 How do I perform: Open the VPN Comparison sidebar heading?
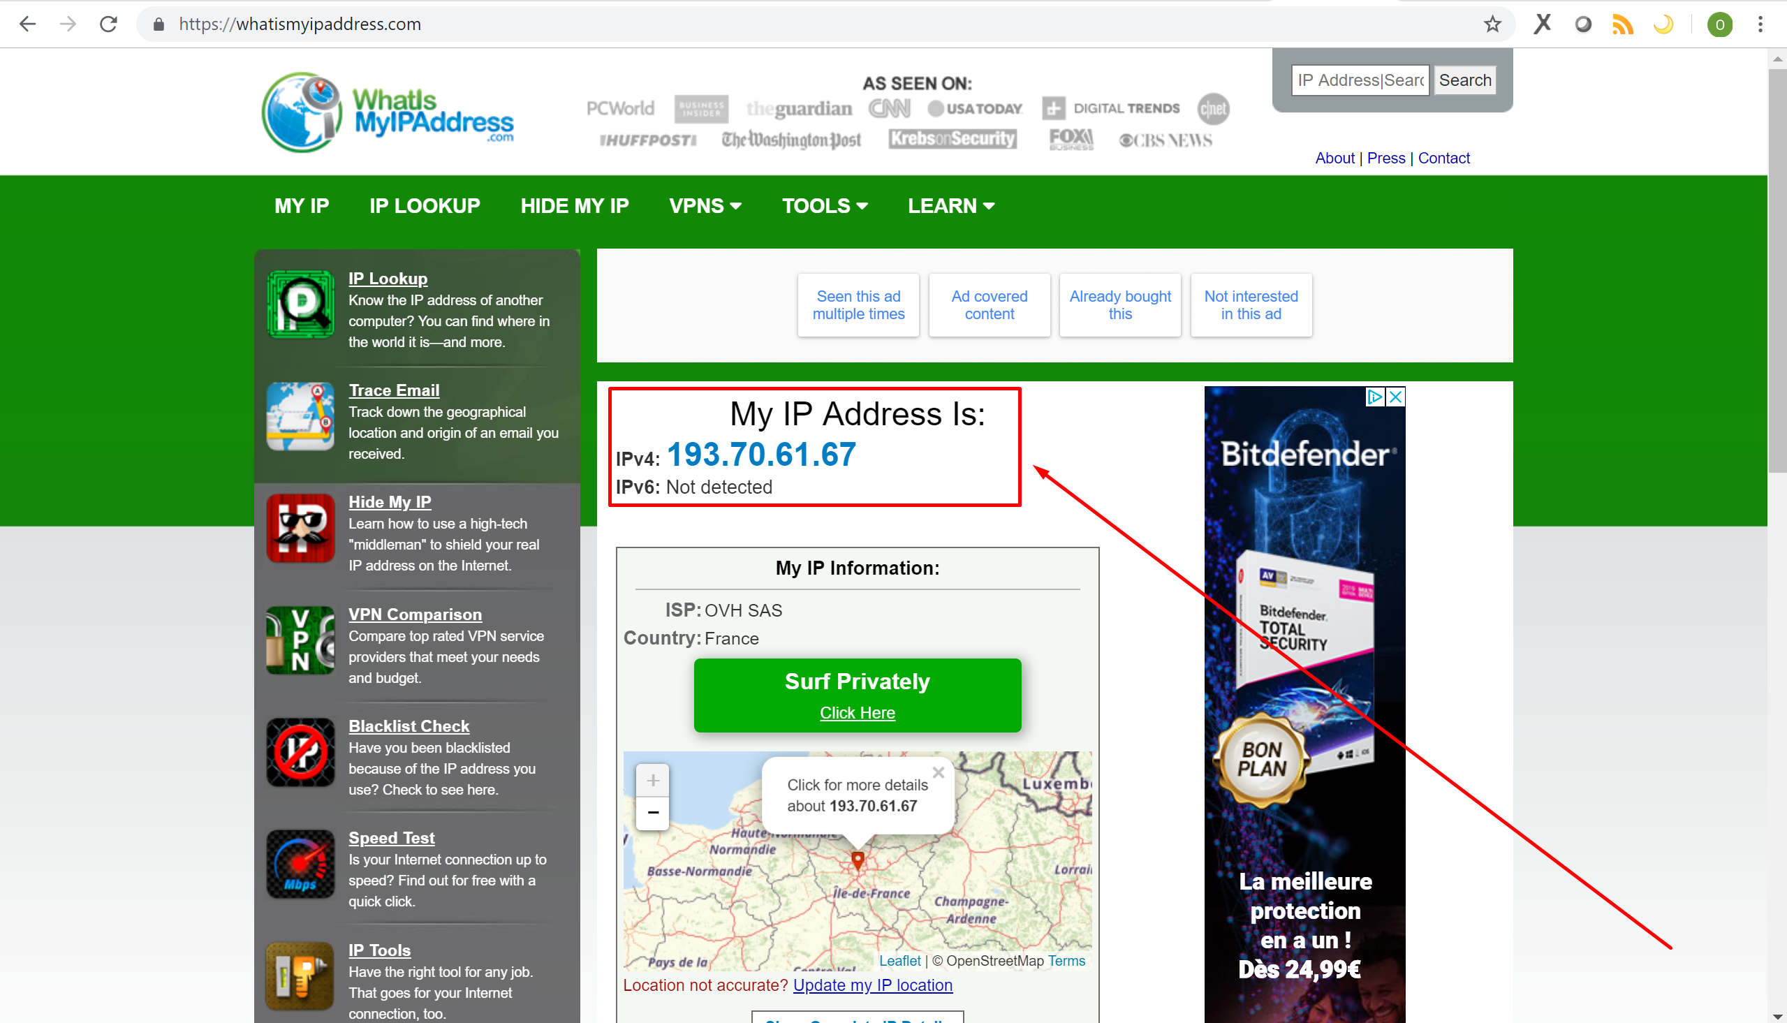point(415,614)
